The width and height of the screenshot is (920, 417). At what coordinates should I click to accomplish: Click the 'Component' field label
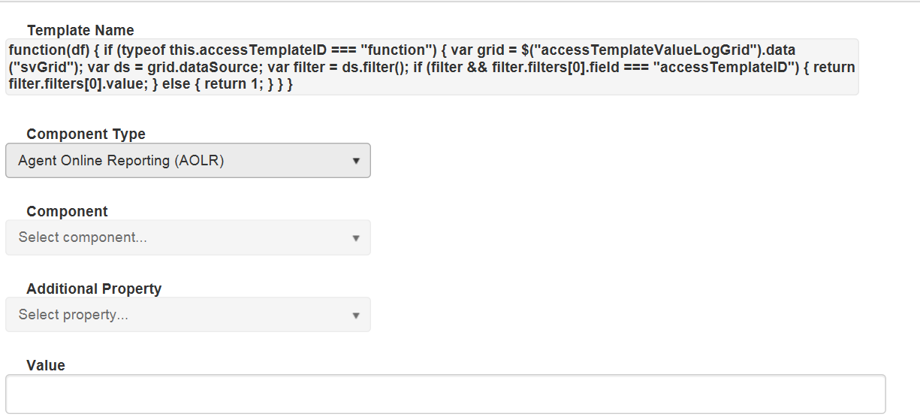click(x=67, y=212)
